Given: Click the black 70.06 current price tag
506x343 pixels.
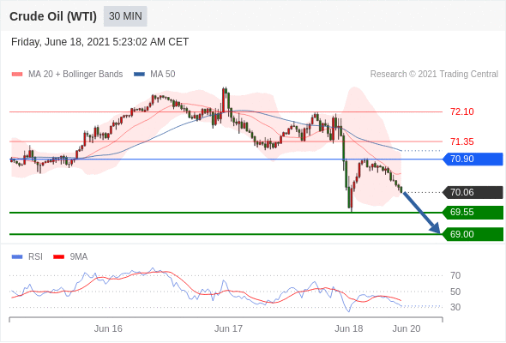Looking at the screenshot, I should click(473, 193).
